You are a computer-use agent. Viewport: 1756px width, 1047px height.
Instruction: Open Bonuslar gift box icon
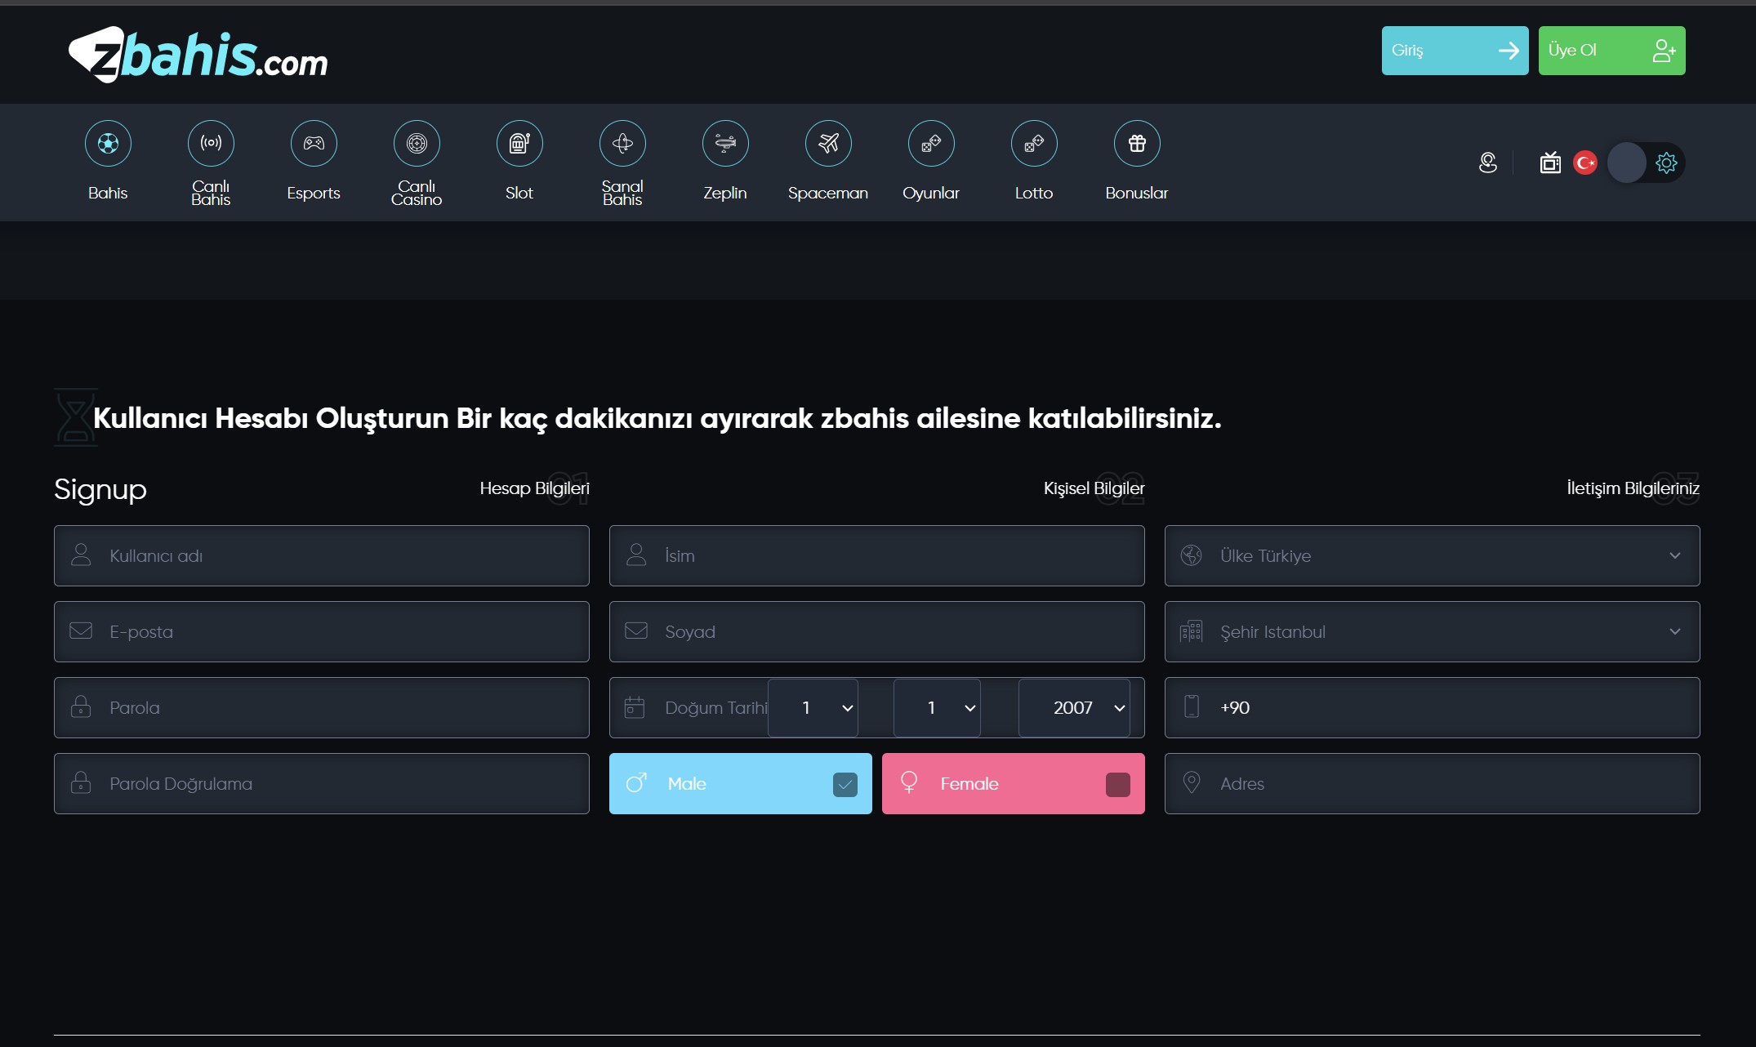(1137, 144)
